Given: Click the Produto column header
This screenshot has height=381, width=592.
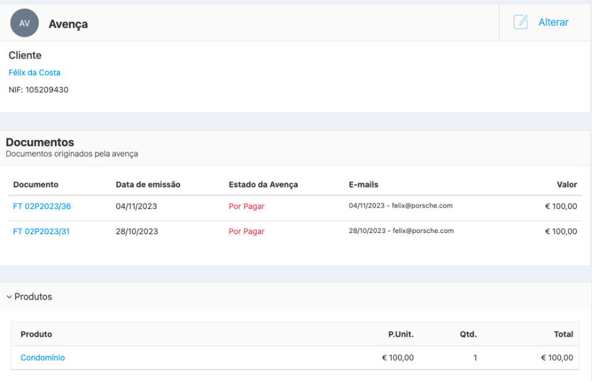Looking at the screenshot, I should 36,334.
